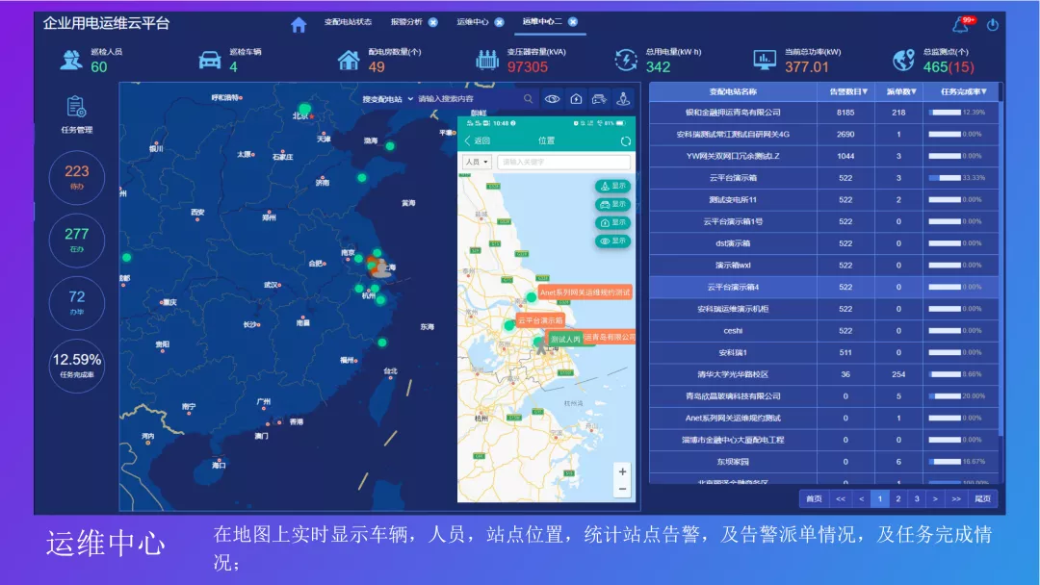The height and width of the screenshot is (585, 1040).
Task: Click the search magnifier in map toolbar
Action: coord(528,99)
